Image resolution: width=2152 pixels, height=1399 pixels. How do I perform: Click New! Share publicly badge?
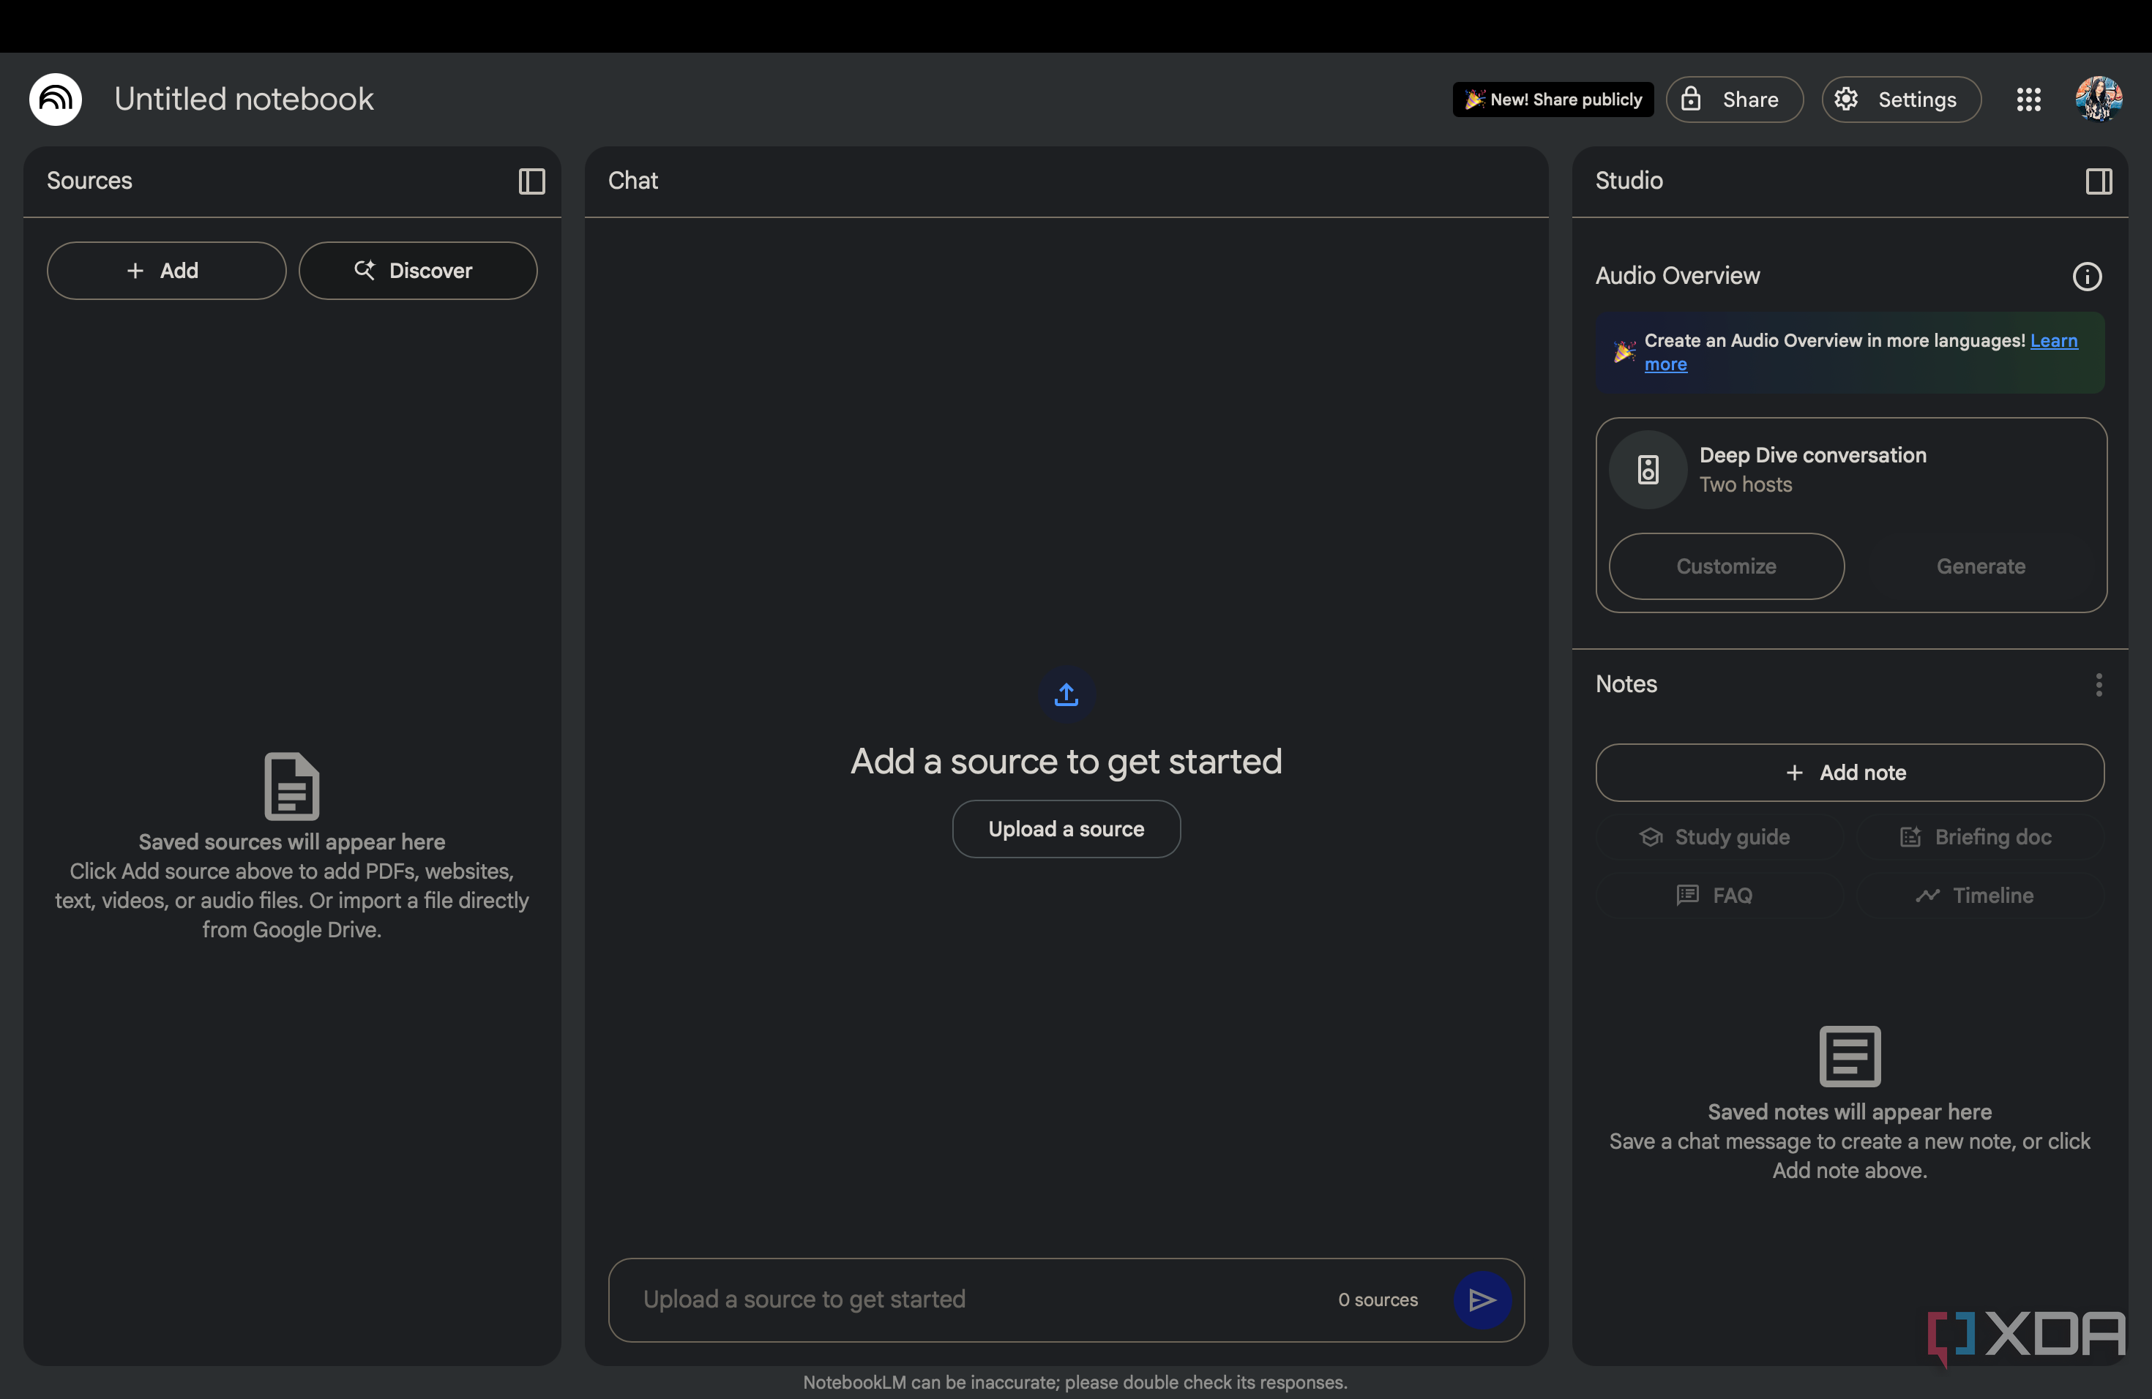(1553, 100)
